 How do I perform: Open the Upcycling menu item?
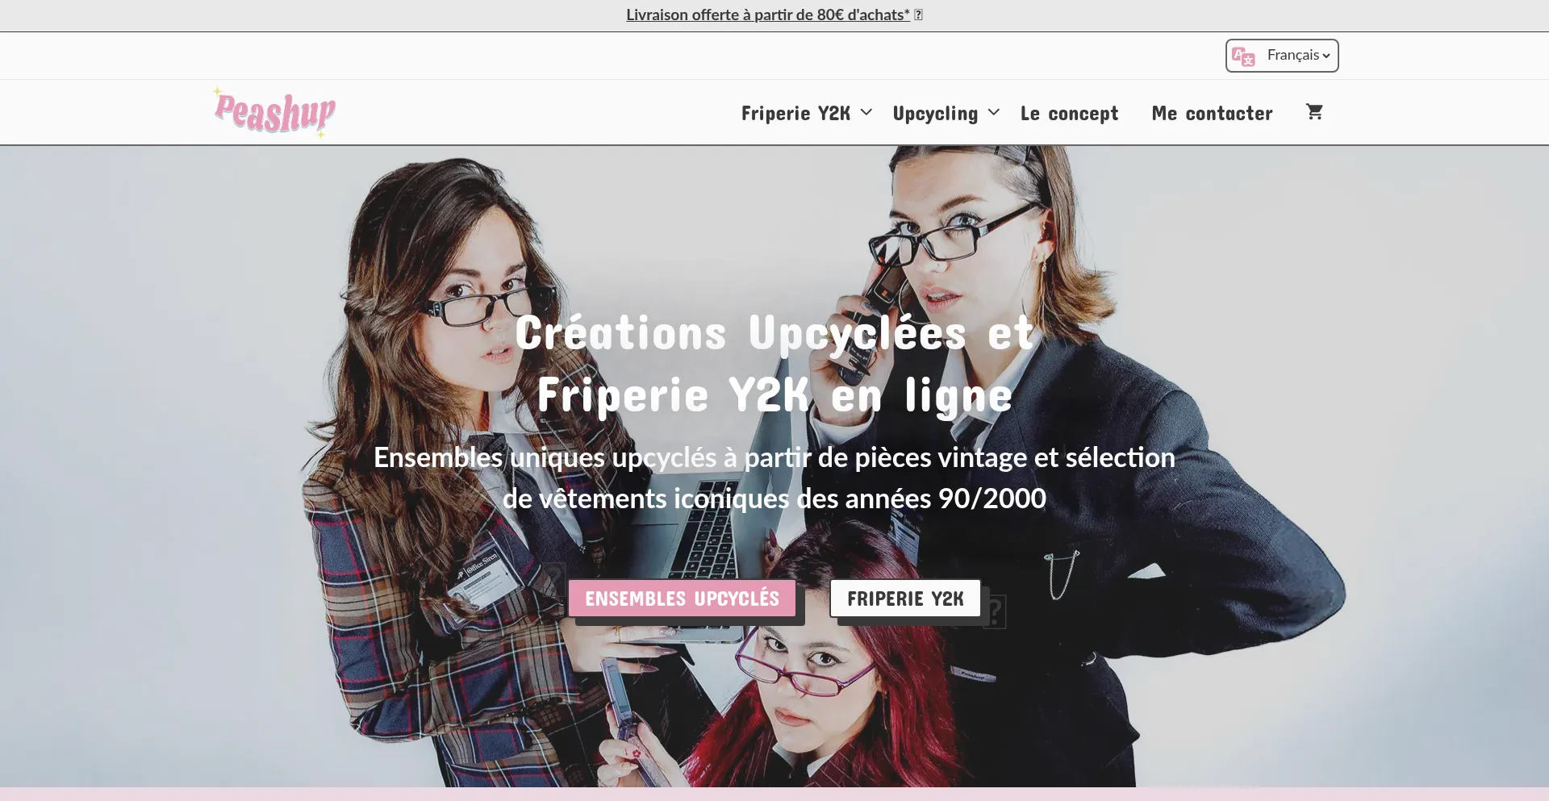click(x=935, y=113)
